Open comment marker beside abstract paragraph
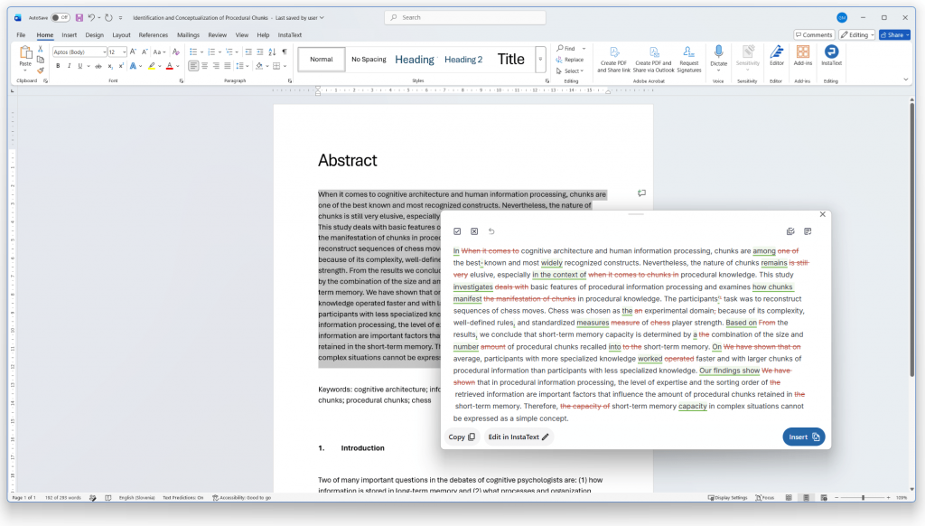The width and height of the screenshot is (925, 526). [x=642, y=193]
